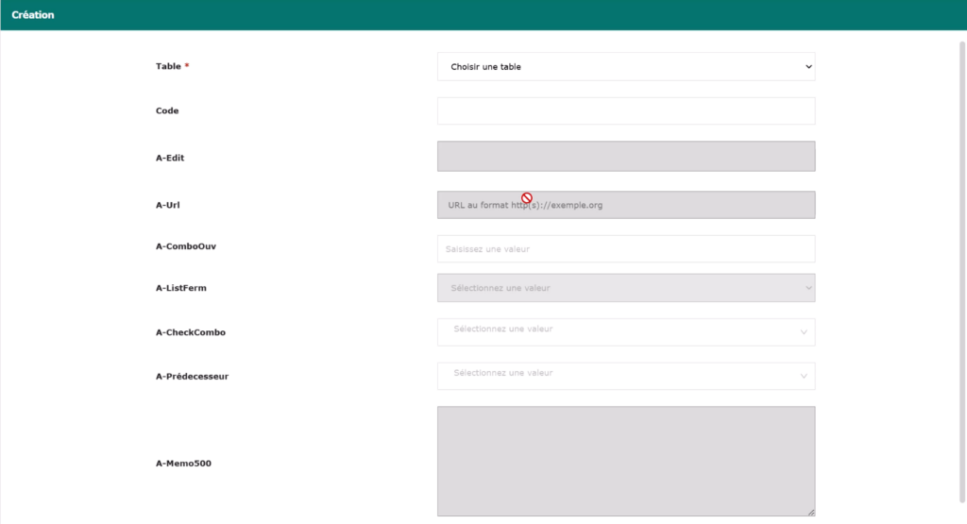Click the A-CheckCombo label
The width and height of the screenshot is (967, 524).
(190, 332)
